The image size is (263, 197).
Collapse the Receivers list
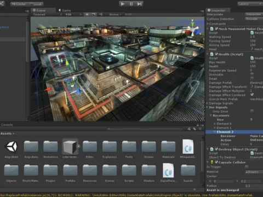(x=211, y=115)
